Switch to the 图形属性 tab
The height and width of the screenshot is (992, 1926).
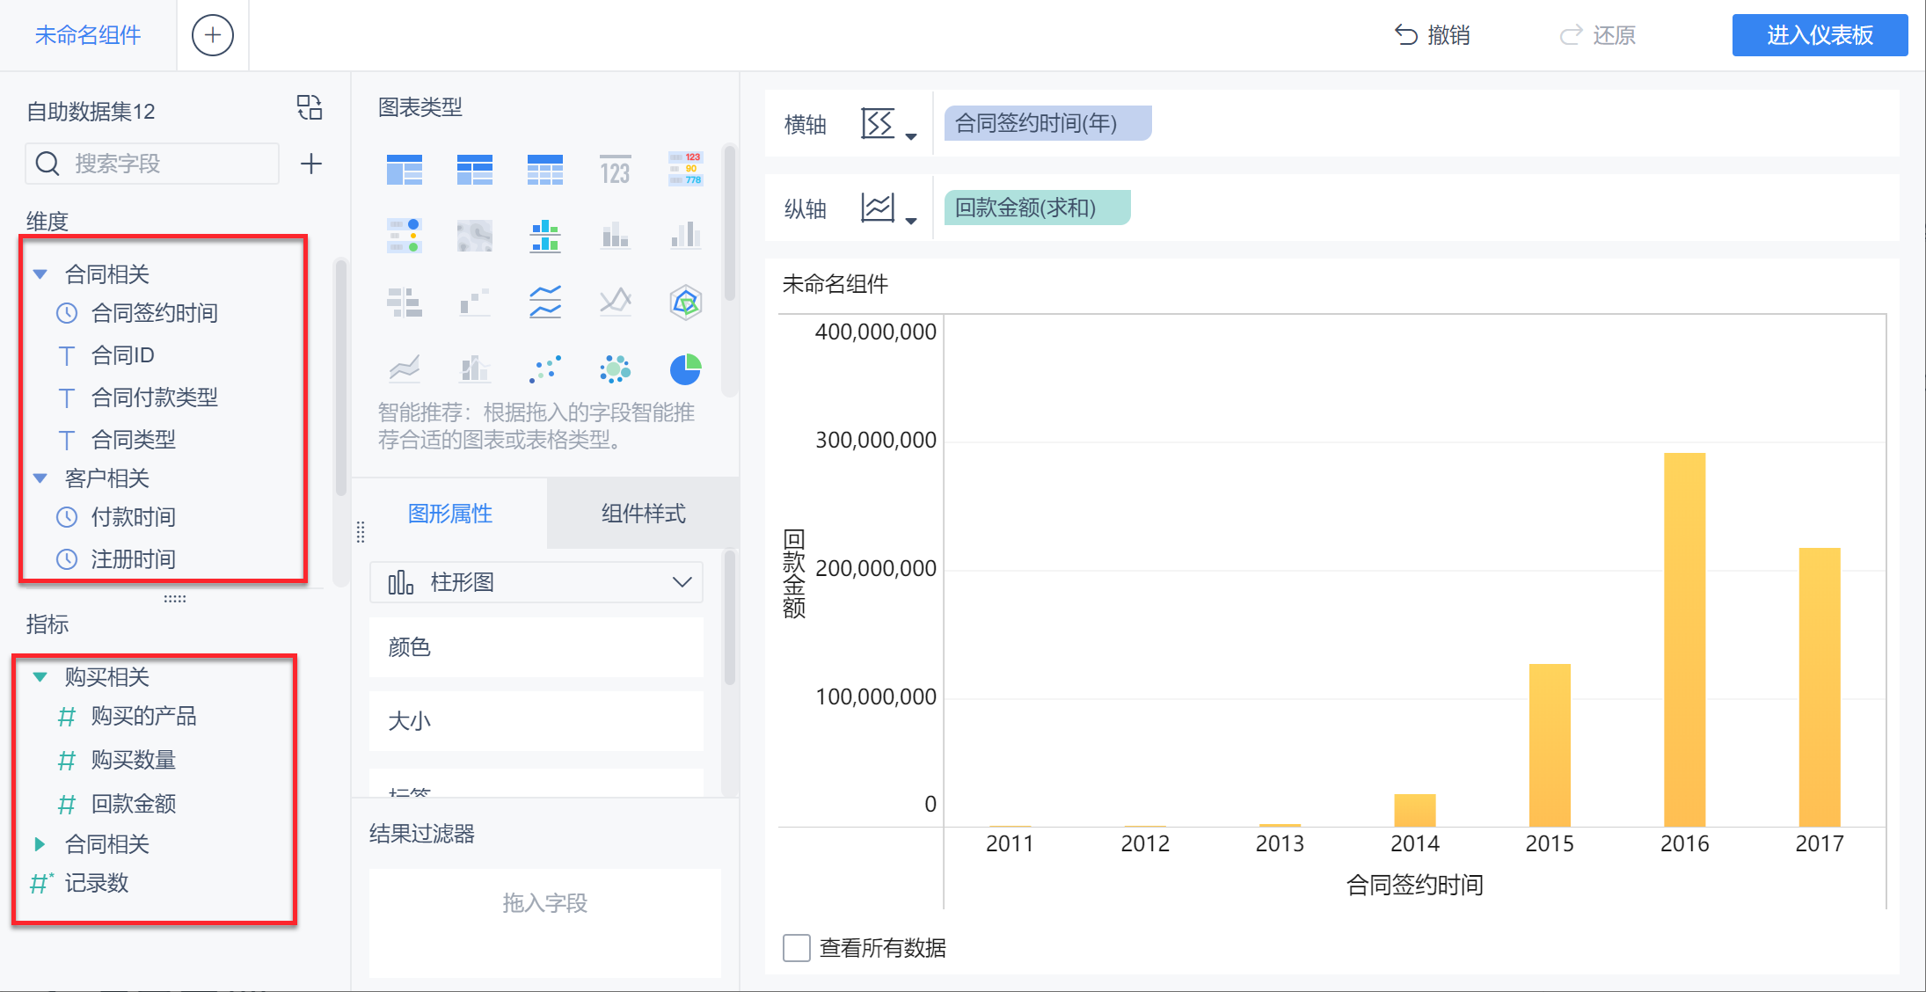click(x=449, y=514)
